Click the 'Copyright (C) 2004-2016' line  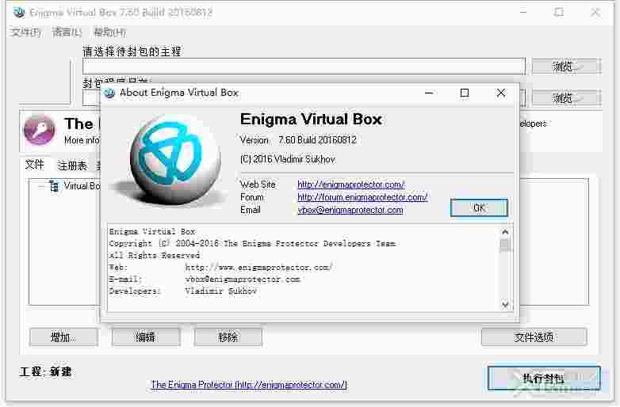tap(252, 244)
